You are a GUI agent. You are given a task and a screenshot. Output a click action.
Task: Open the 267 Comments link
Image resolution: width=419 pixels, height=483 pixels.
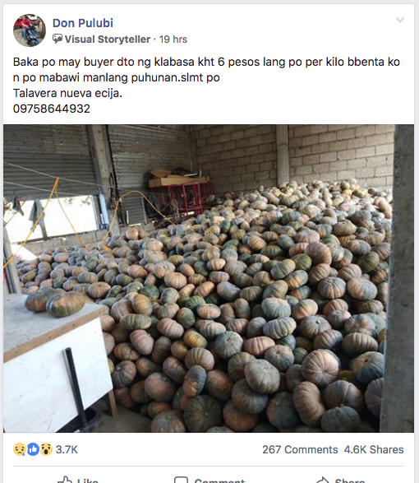coord(300,450)
